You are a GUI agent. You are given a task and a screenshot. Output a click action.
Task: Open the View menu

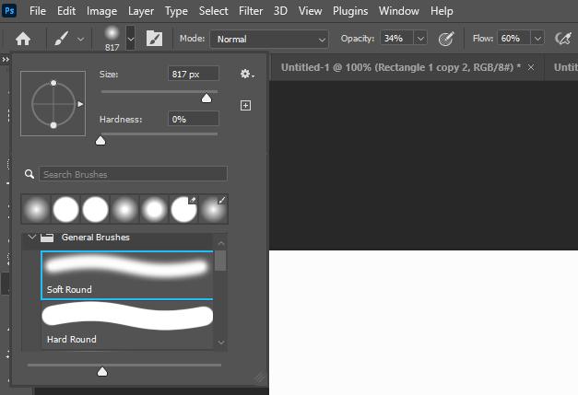coord(310,11)
